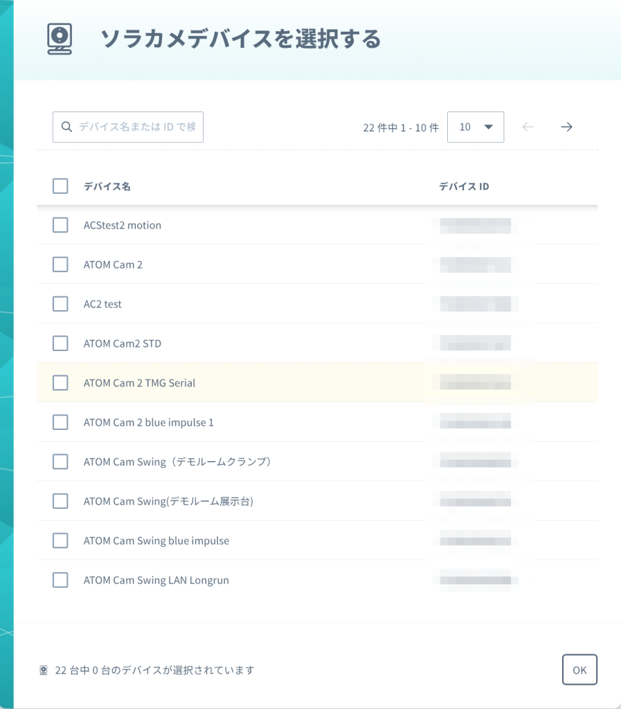The height and width of the screenshot is (709, 621).
Task: Select the ATOM Cam 2 checkbox
Action: (x=60, y=264)
